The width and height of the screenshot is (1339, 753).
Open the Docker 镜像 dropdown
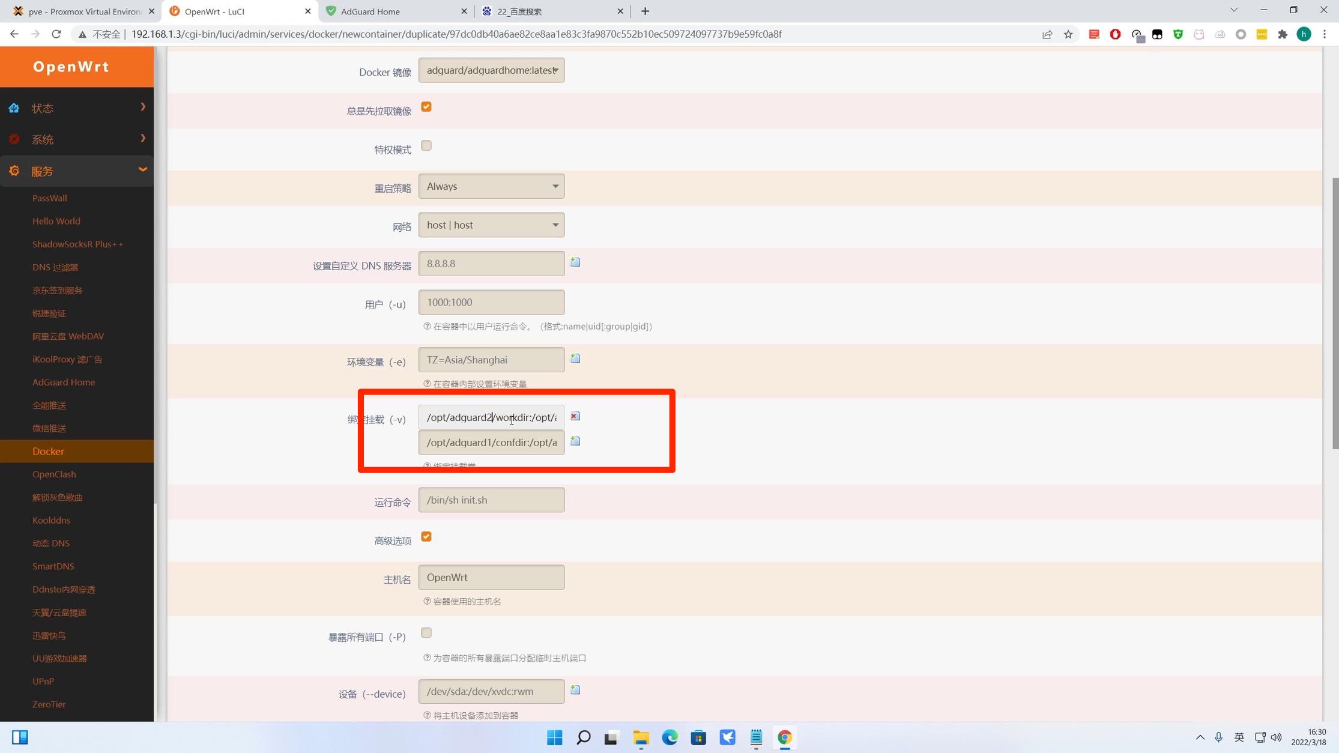491,70
